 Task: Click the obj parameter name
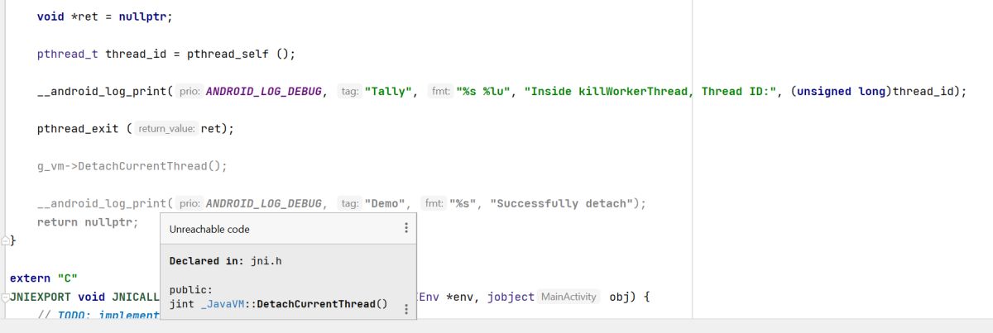pos(619,297)
